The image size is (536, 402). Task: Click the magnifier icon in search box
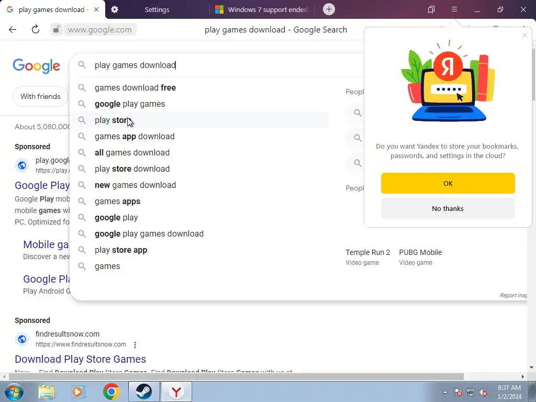[82, 64]
